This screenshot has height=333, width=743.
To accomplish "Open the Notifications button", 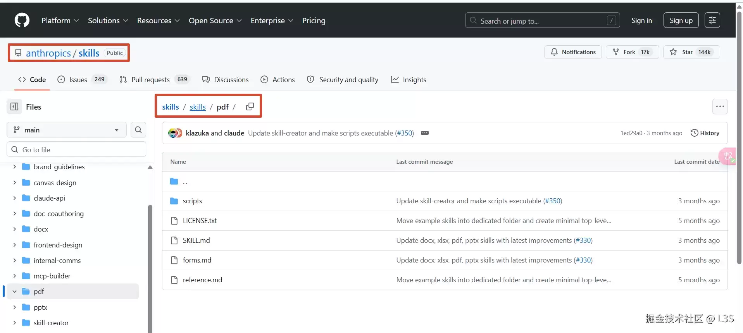I will click(573, 52).
